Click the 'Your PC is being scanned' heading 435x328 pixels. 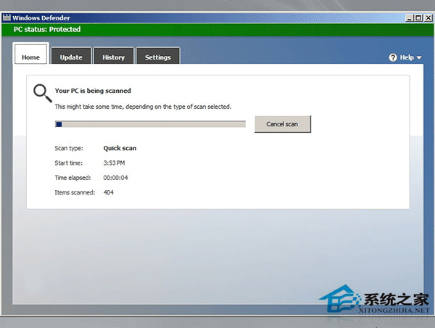pos(93,91)
